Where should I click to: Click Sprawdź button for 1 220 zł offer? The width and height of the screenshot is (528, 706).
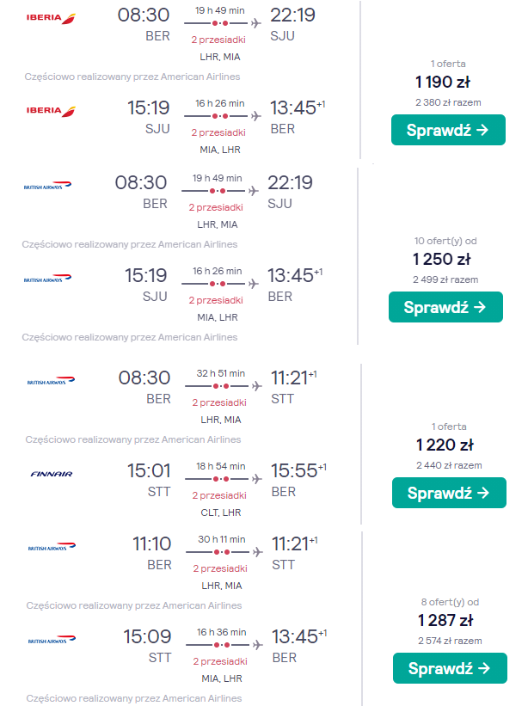coord(449,493)
